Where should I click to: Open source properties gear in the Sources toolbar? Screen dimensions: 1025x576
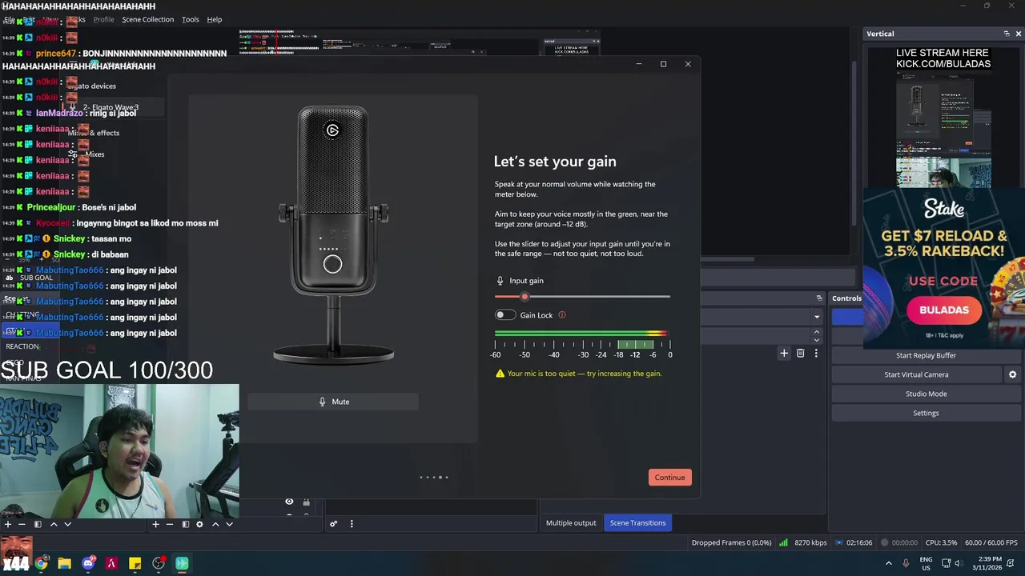(x=199, y=524)
